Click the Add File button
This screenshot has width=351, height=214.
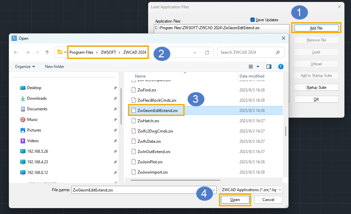pyautogui.click(x=316, y=28)
